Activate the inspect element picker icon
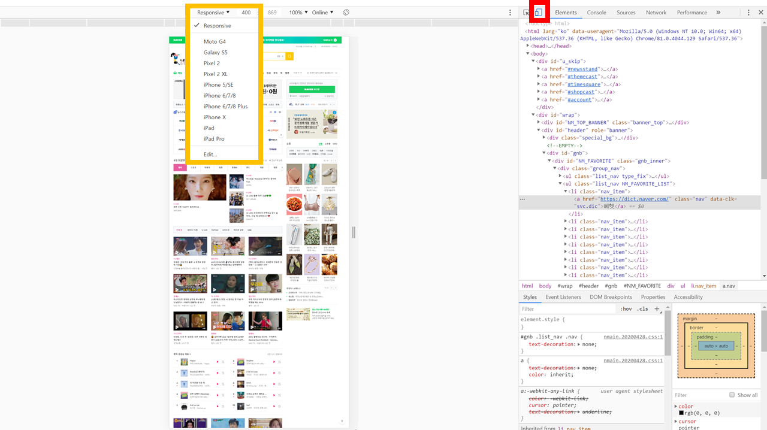This screenshot has height=430, width=767. click(x=526, y=13)
